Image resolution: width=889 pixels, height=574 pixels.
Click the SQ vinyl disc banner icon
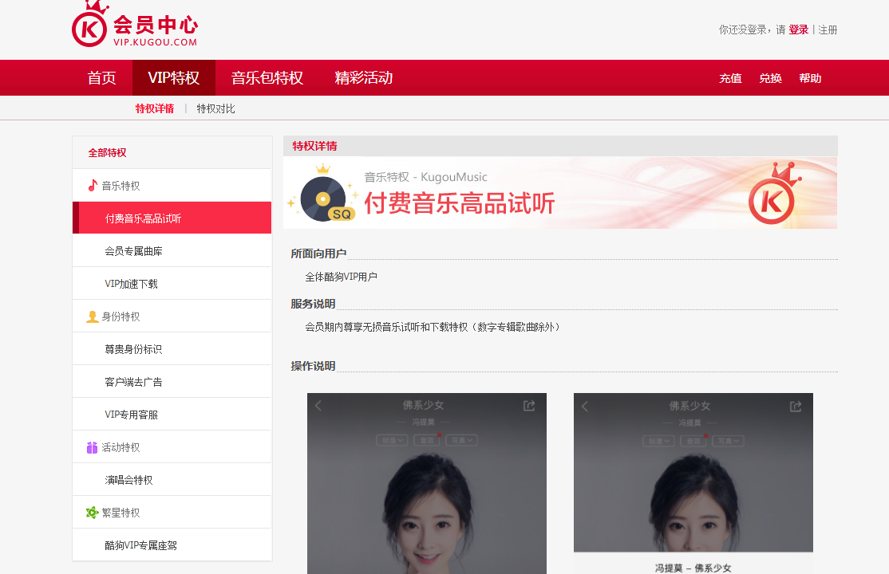(x=324, y=195)
